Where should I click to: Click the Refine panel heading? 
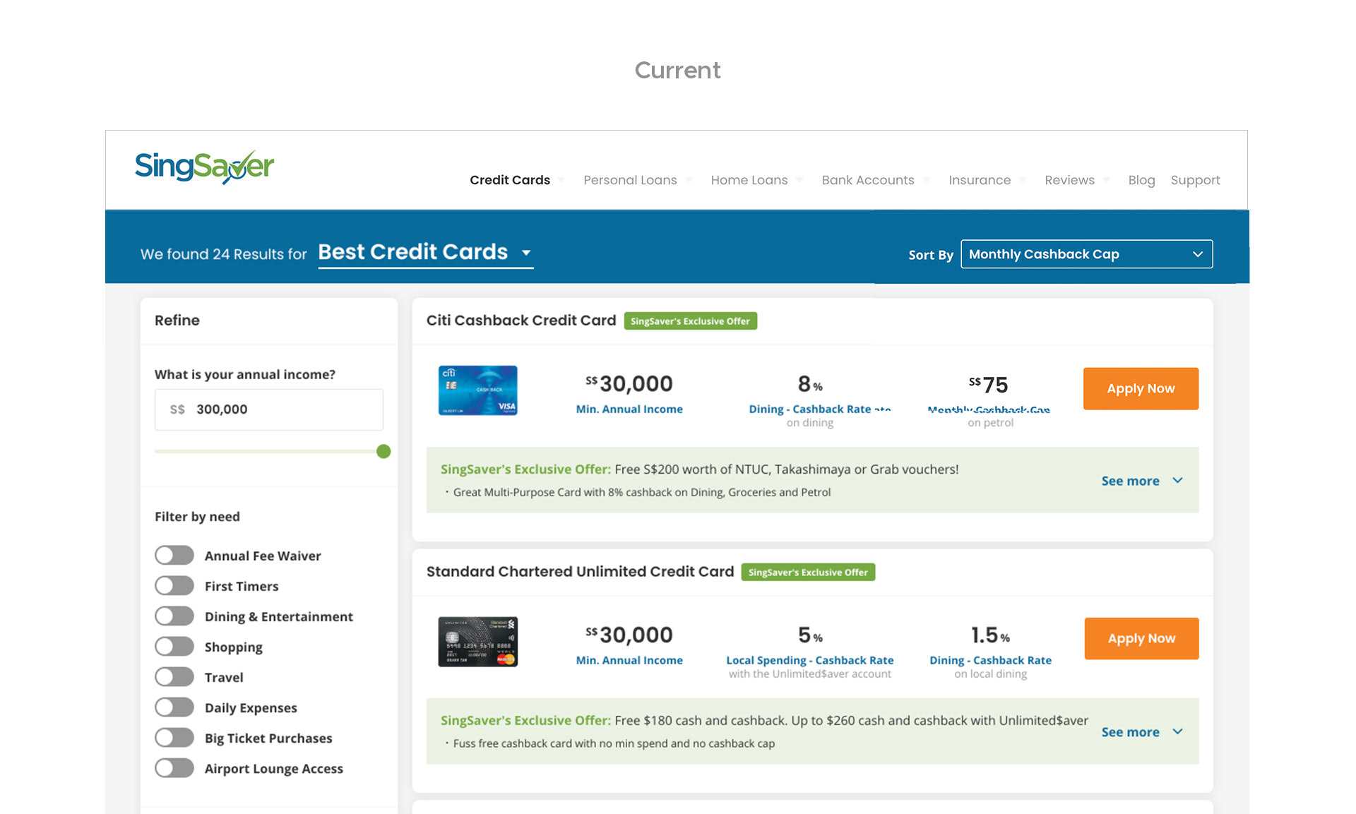pyautogui.click(x=177, y=321)
